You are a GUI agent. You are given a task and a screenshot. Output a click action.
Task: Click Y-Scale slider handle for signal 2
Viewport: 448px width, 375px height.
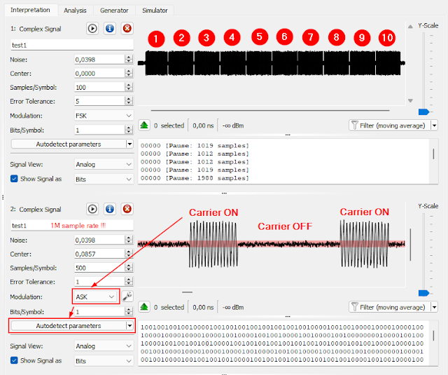[x=423, y=293]
